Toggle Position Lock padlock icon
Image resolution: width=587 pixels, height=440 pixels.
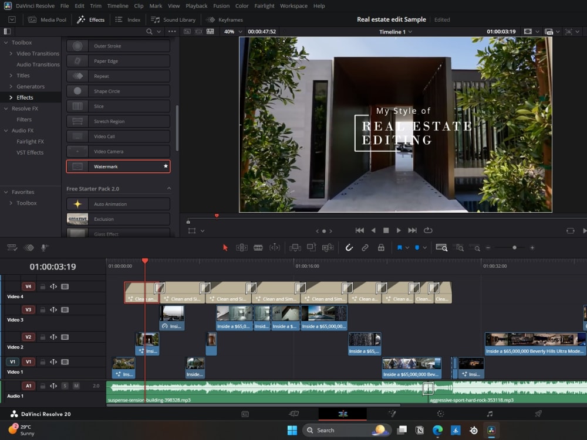(381, 248)
